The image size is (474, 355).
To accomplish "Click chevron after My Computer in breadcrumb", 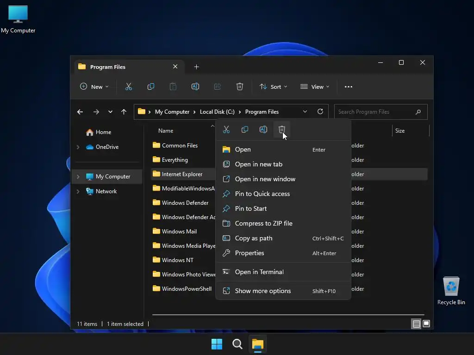I will 195,112.
